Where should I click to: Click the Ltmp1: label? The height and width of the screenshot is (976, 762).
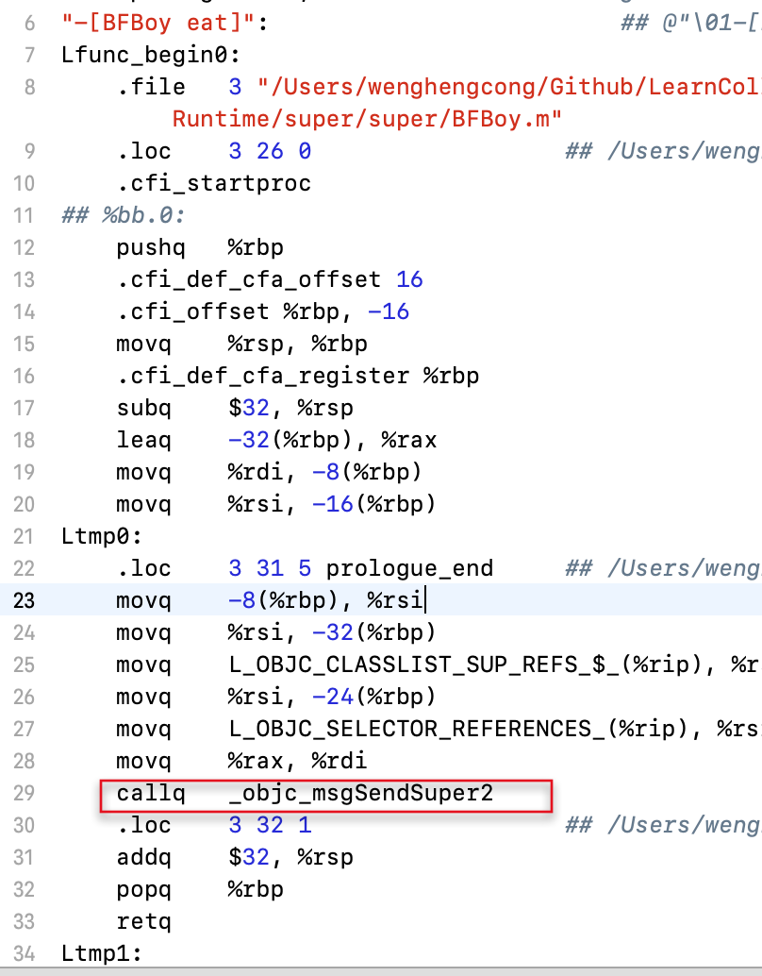pos(102,953)
